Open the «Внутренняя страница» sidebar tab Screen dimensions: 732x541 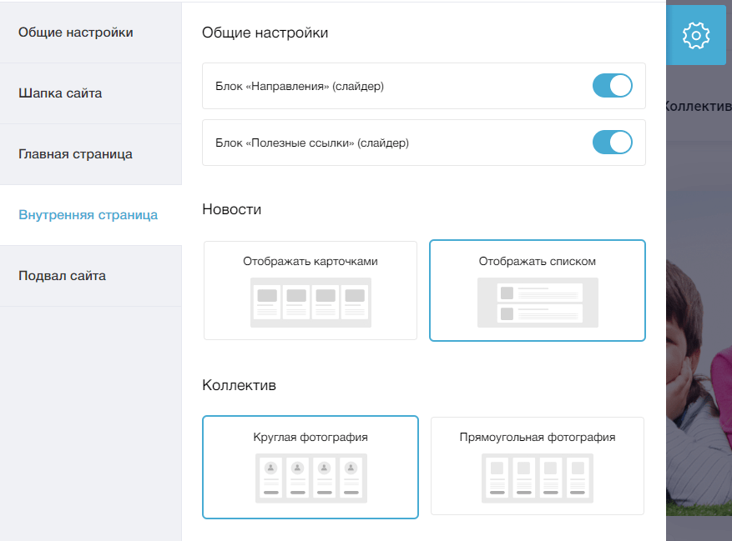pos(91,215)
